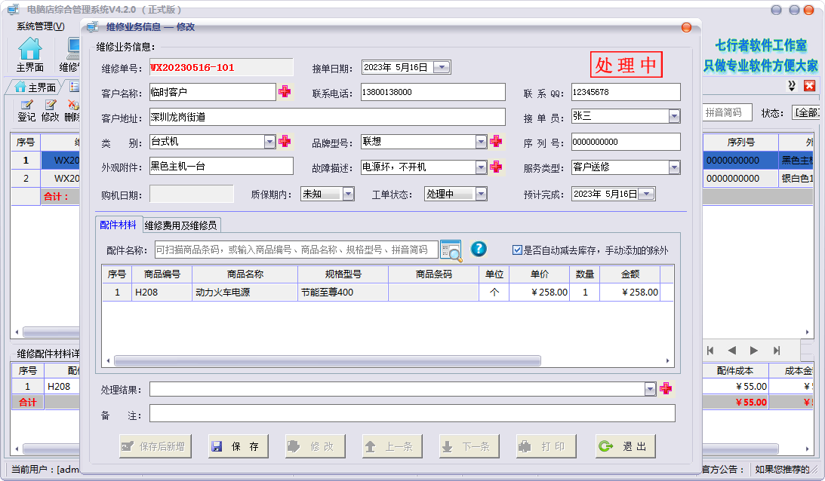The image size is (825, 481).
Task: Click plus icon beside processing result field
Action: [x=666, y=388]
